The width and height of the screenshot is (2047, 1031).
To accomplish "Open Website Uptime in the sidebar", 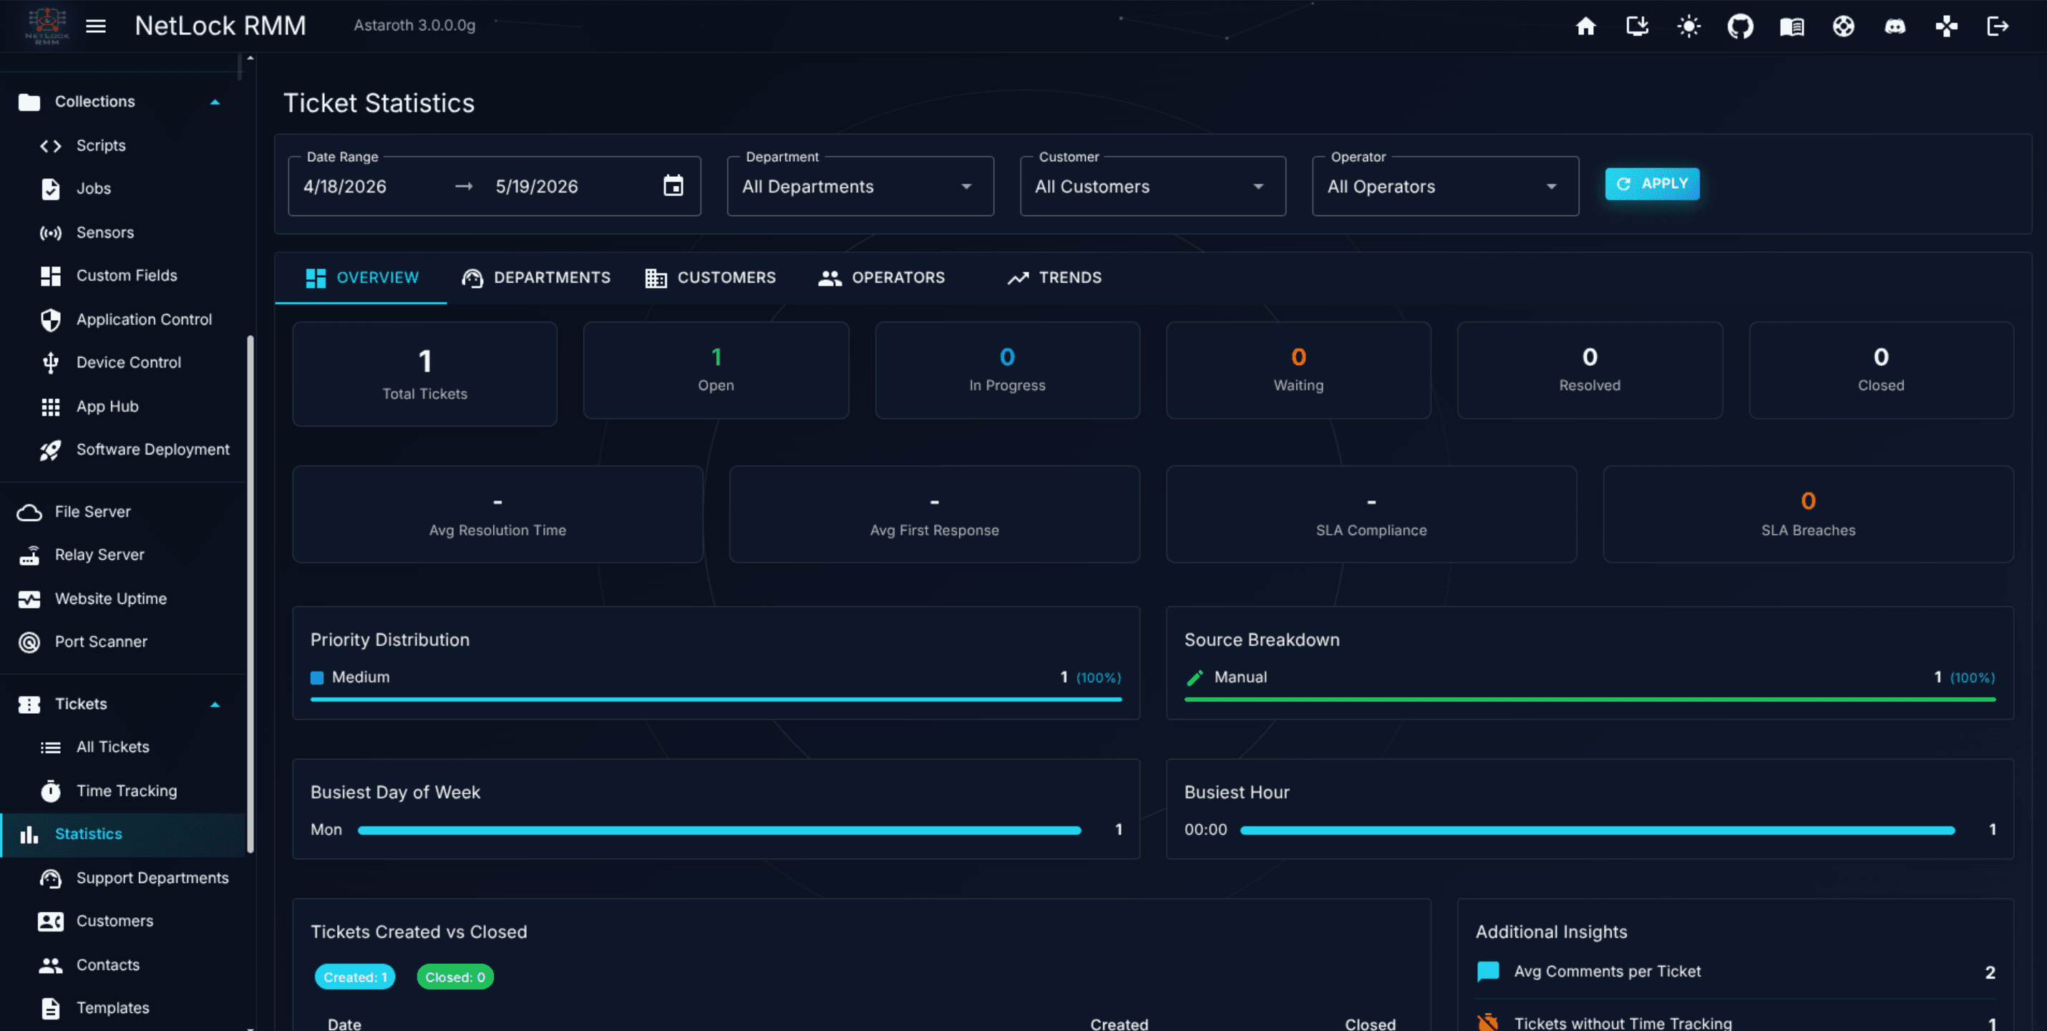I will click(123, 598).
